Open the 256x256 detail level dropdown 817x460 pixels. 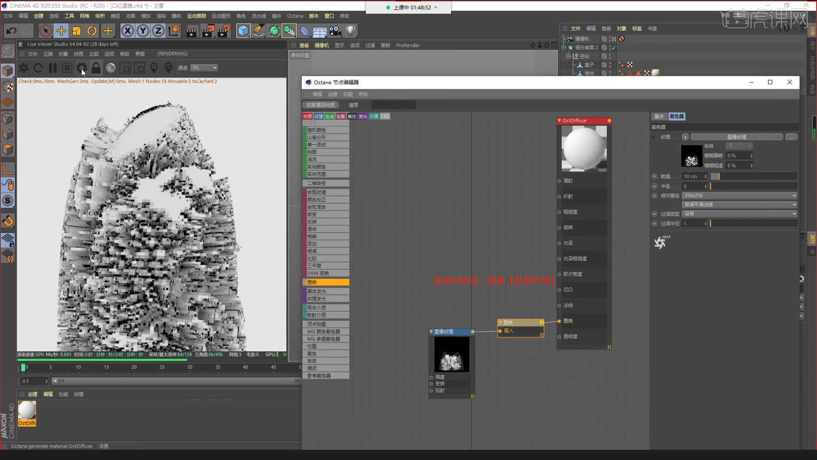740,195
